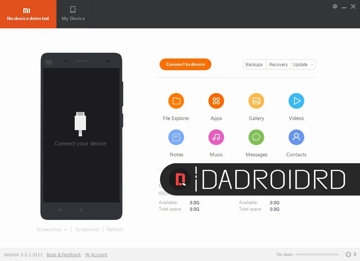
Task: Minimize the Mi PC Suite window
Action: (344, 7)
